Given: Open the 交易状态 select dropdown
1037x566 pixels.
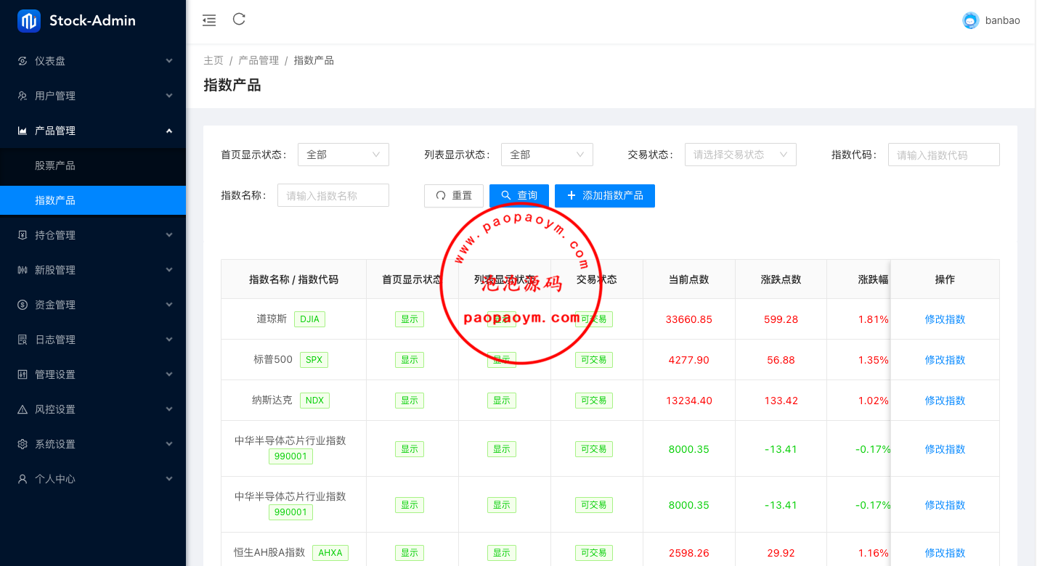Looking at the screenshot, I should point(740,155).
